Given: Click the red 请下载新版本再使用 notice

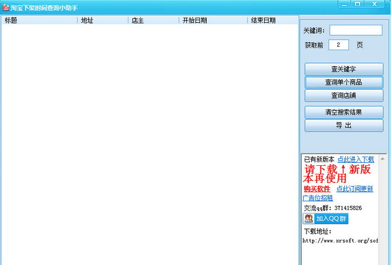Looking at the screenshot, I should 337,174.
